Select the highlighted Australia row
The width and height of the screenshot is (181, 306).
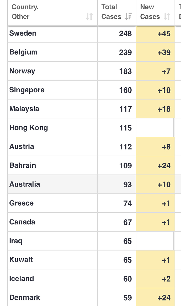point(94,184)
